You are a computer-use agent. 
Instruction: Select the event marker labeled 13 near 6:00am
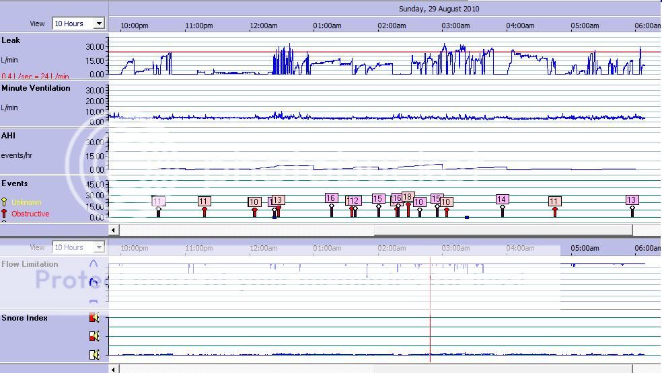(631, 200)
